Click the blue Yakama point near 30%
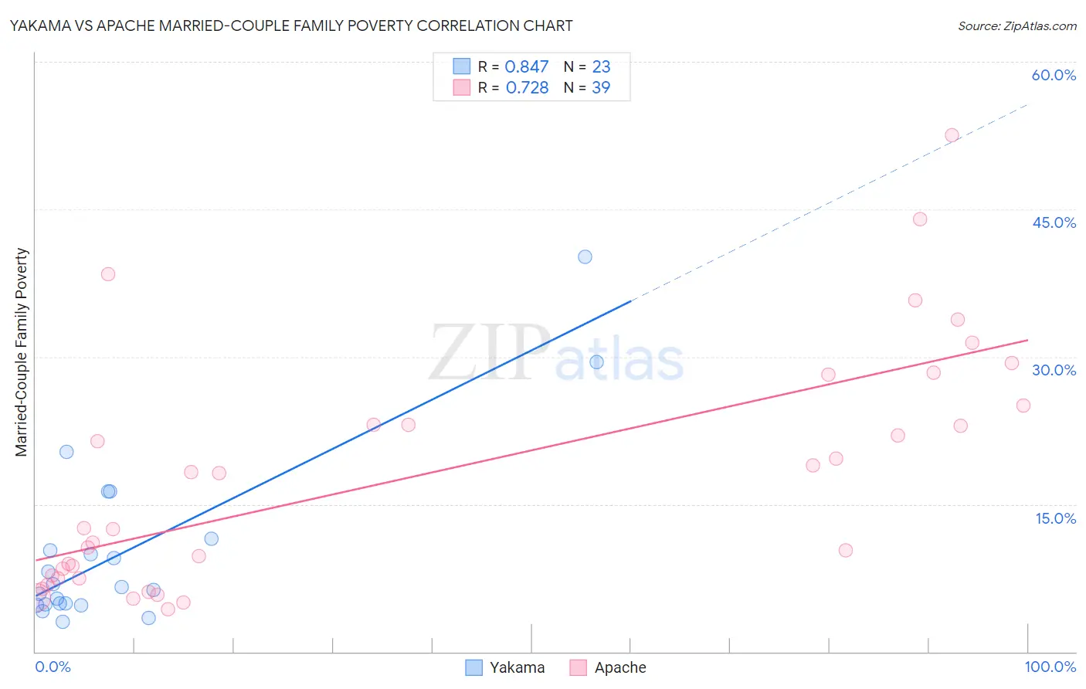Viewport: 1086px width, 689px height. (x=596, y=362)
